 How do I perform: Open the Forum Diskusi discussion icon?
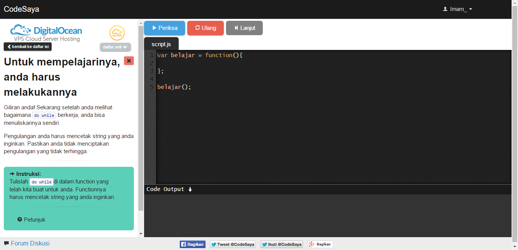[7, 243]
